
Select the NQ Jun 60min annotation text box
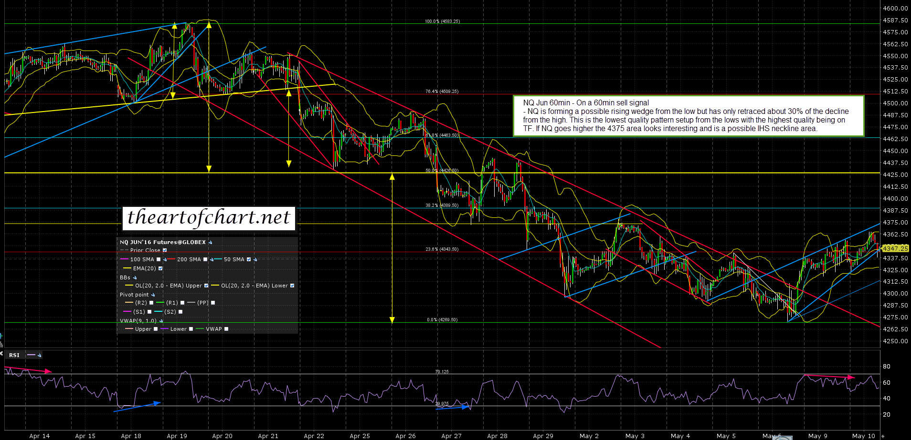tap(688, 116)
